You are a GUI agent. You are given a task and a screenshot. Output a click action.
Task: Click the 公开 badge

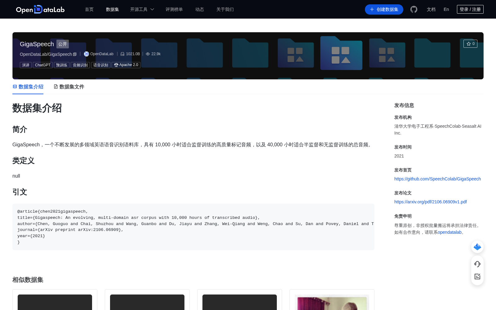[63, 44]
